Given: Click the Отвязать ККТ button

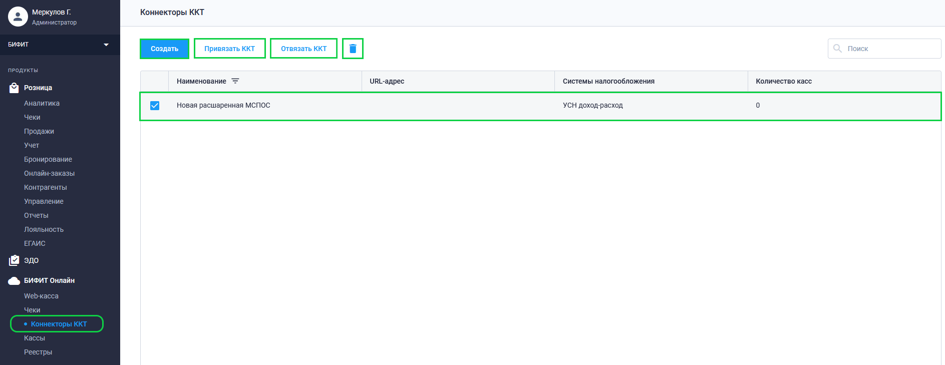Looking at the screenshot, I should [x=303, y=49].
